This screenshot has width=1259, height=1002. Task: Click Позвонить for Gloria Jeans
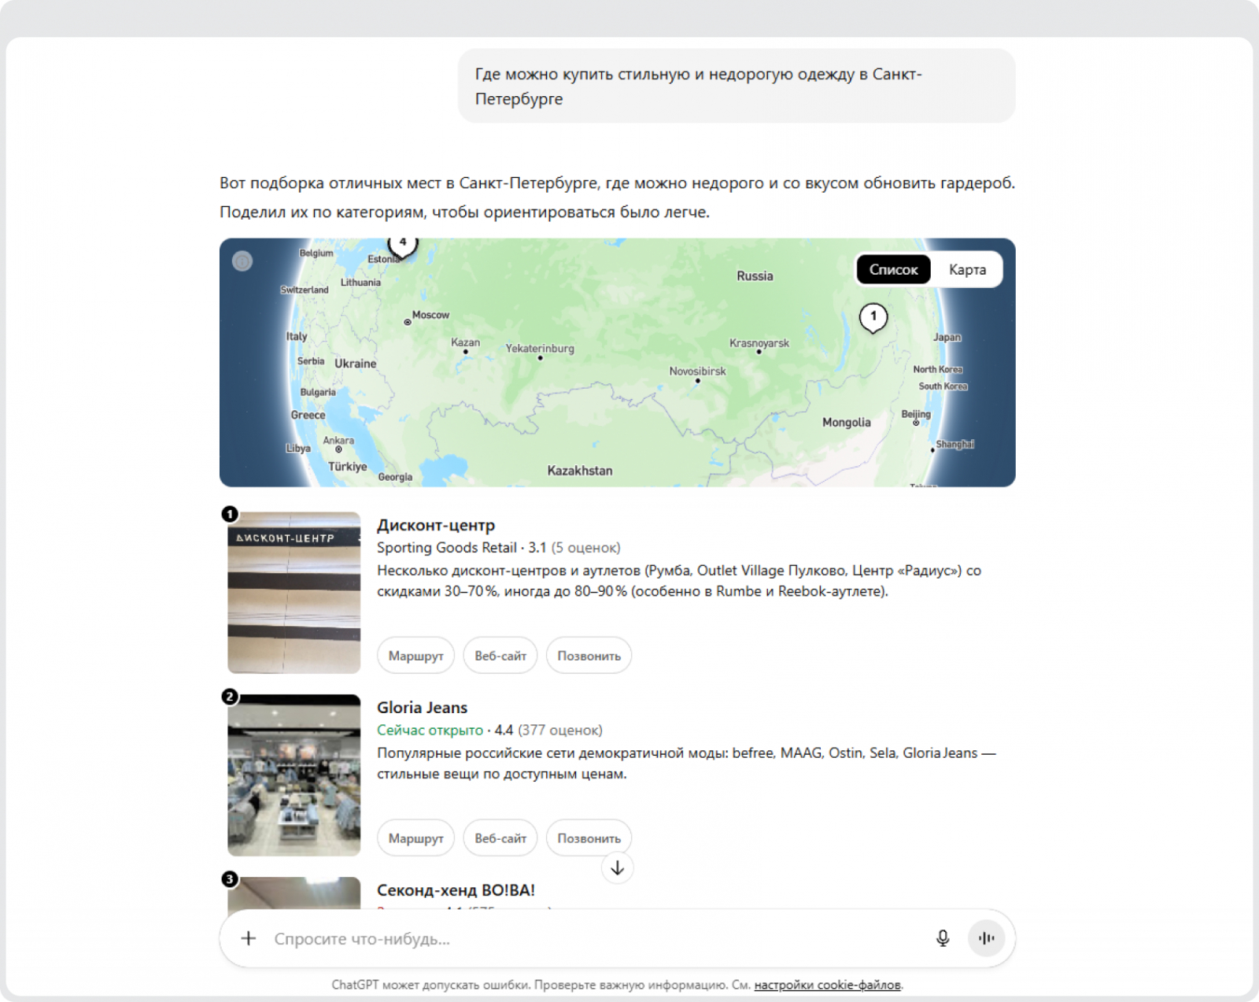589,838
